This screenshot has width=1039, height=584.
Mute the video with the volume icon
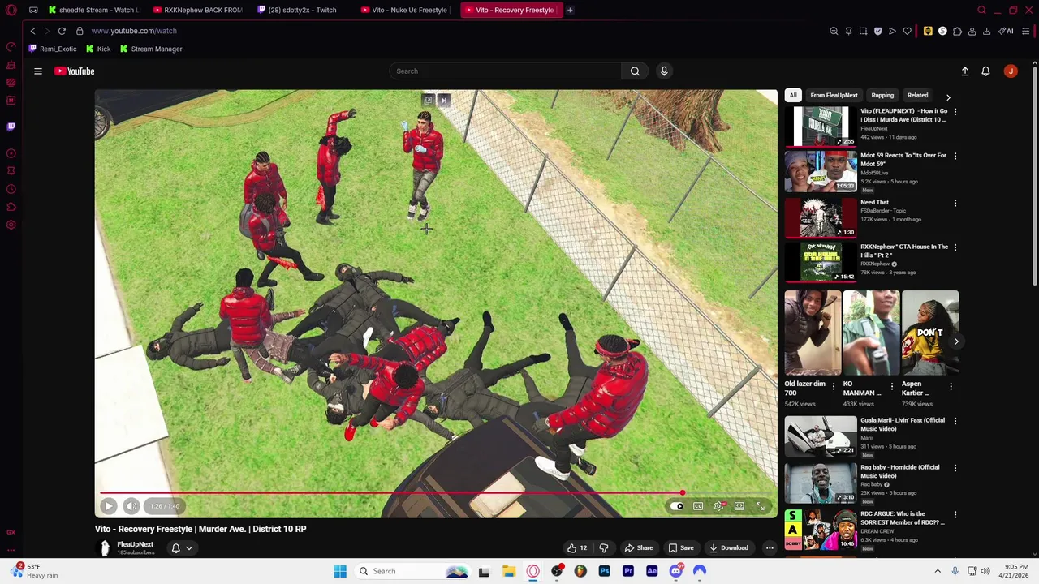pyautogui.click(x=131, y=506)
